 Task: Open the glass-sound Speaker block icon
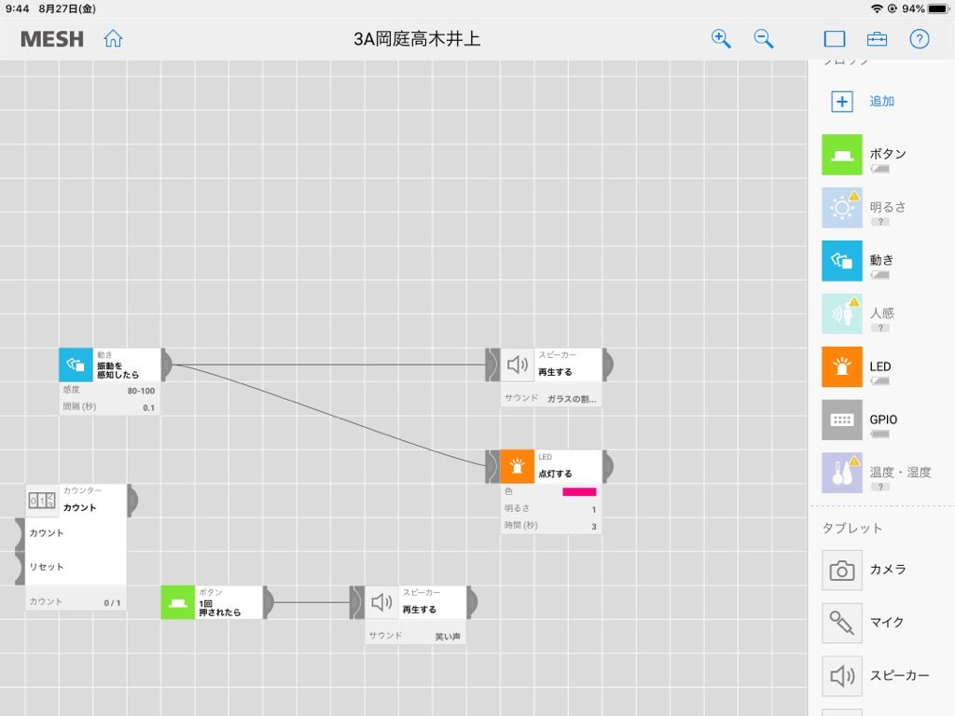coord(517,365)
